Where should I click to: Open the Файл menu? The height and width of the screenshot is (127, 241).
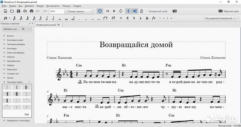coord(4,6)
